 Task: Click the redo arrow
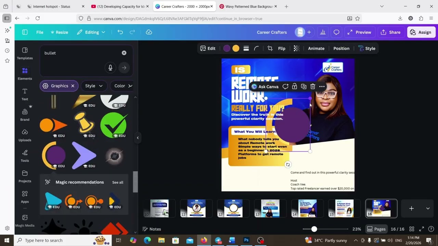tap(132, 32)
